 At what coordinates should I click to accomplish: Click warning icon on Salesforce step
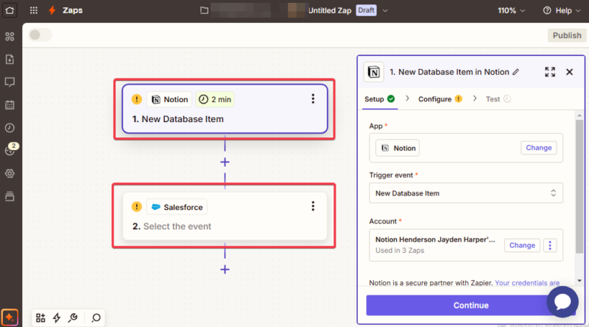[137, 206]
